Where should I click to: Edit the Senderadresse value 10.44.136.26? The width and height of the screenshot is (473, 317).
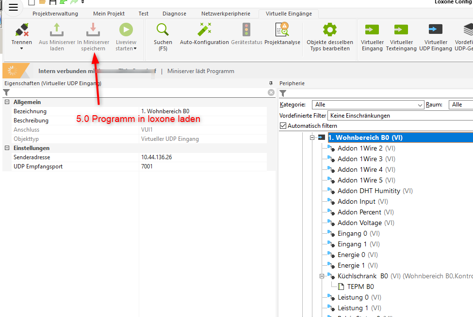[203, 157]
